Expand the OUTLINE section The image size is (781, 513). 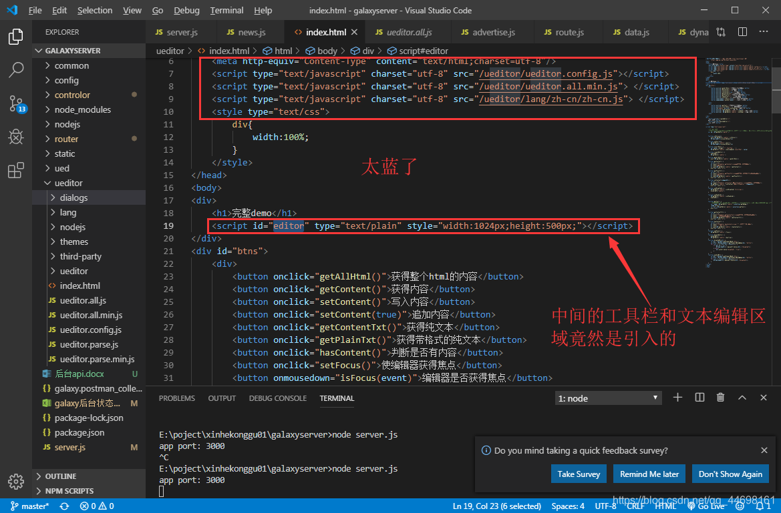89,476
